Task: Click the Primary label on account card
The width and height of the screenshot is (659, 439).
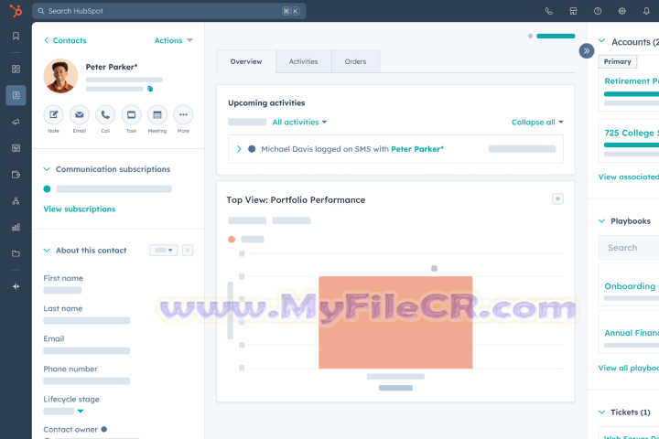Action: [618, 61]
